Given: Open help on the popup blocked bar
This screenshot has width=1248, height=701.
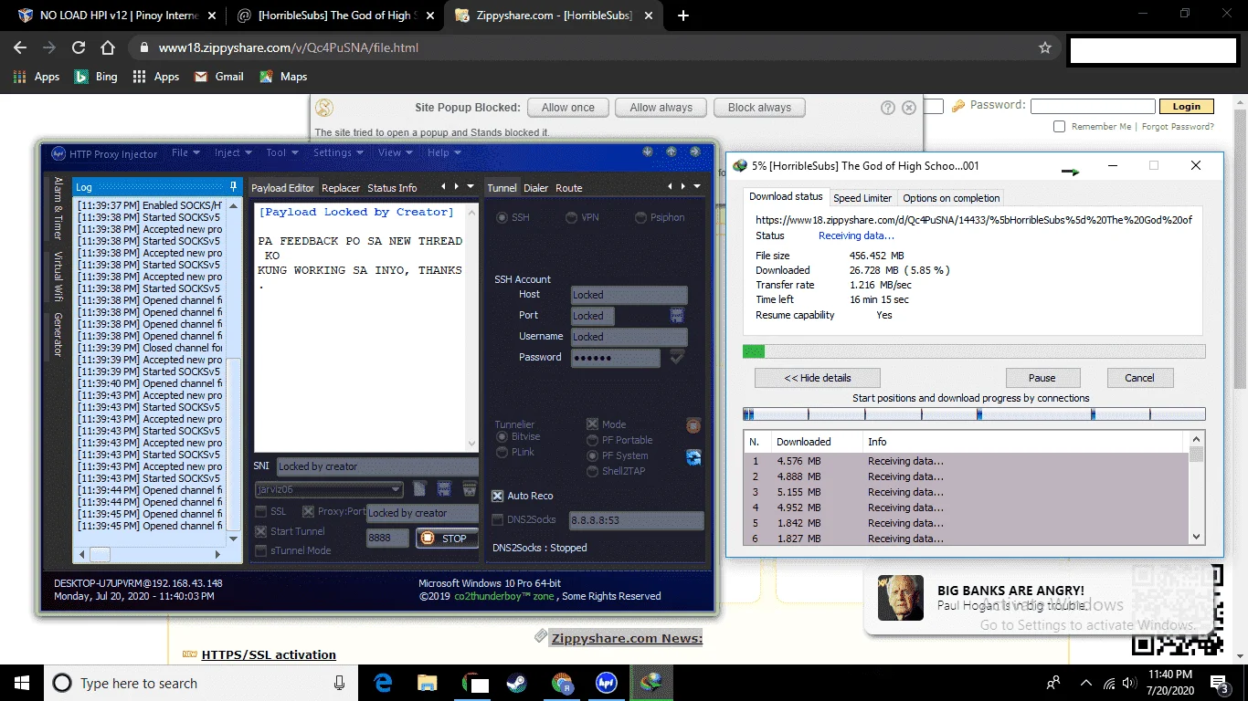Looking at the screenshot, I should click(888, 108).
